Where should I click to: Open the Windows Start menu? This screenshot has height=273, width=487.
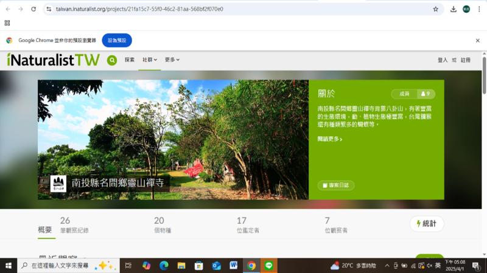tap(9, 266)
